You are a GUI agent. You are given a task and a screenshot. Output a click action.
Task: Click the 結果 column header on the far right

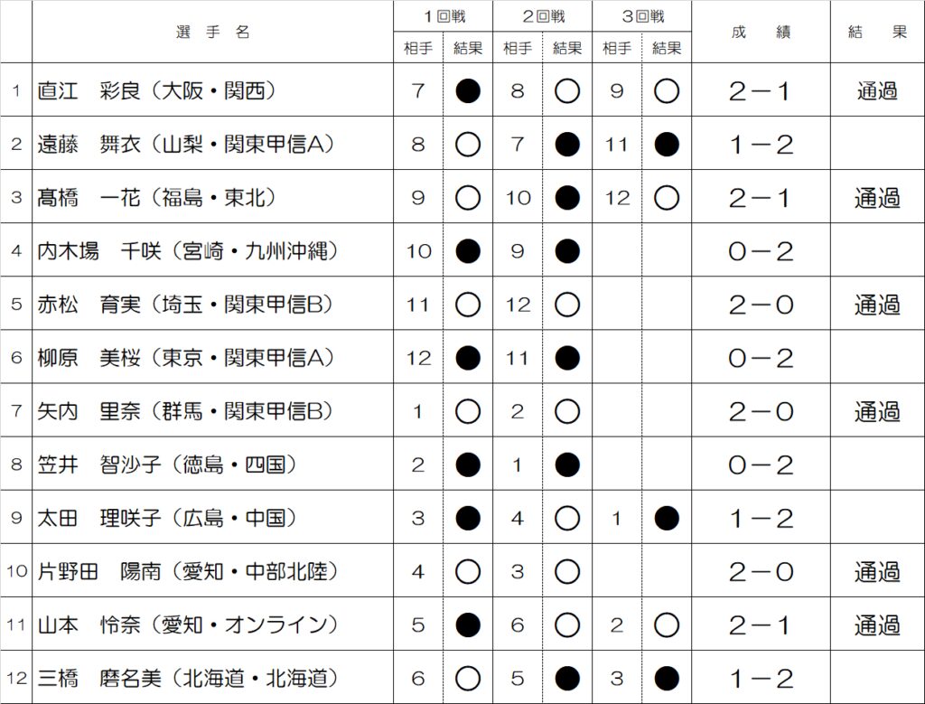(877, 32)
